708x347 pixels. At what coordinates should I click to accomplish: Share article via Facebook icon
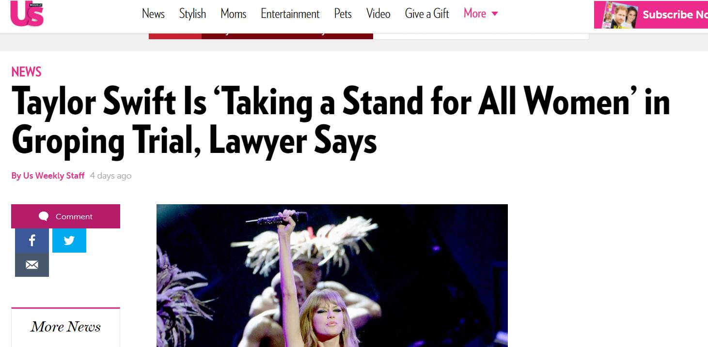click(x=32, y=241)
